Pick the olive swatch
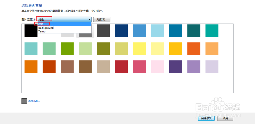The image size is (255, 124). coord(104,49)
